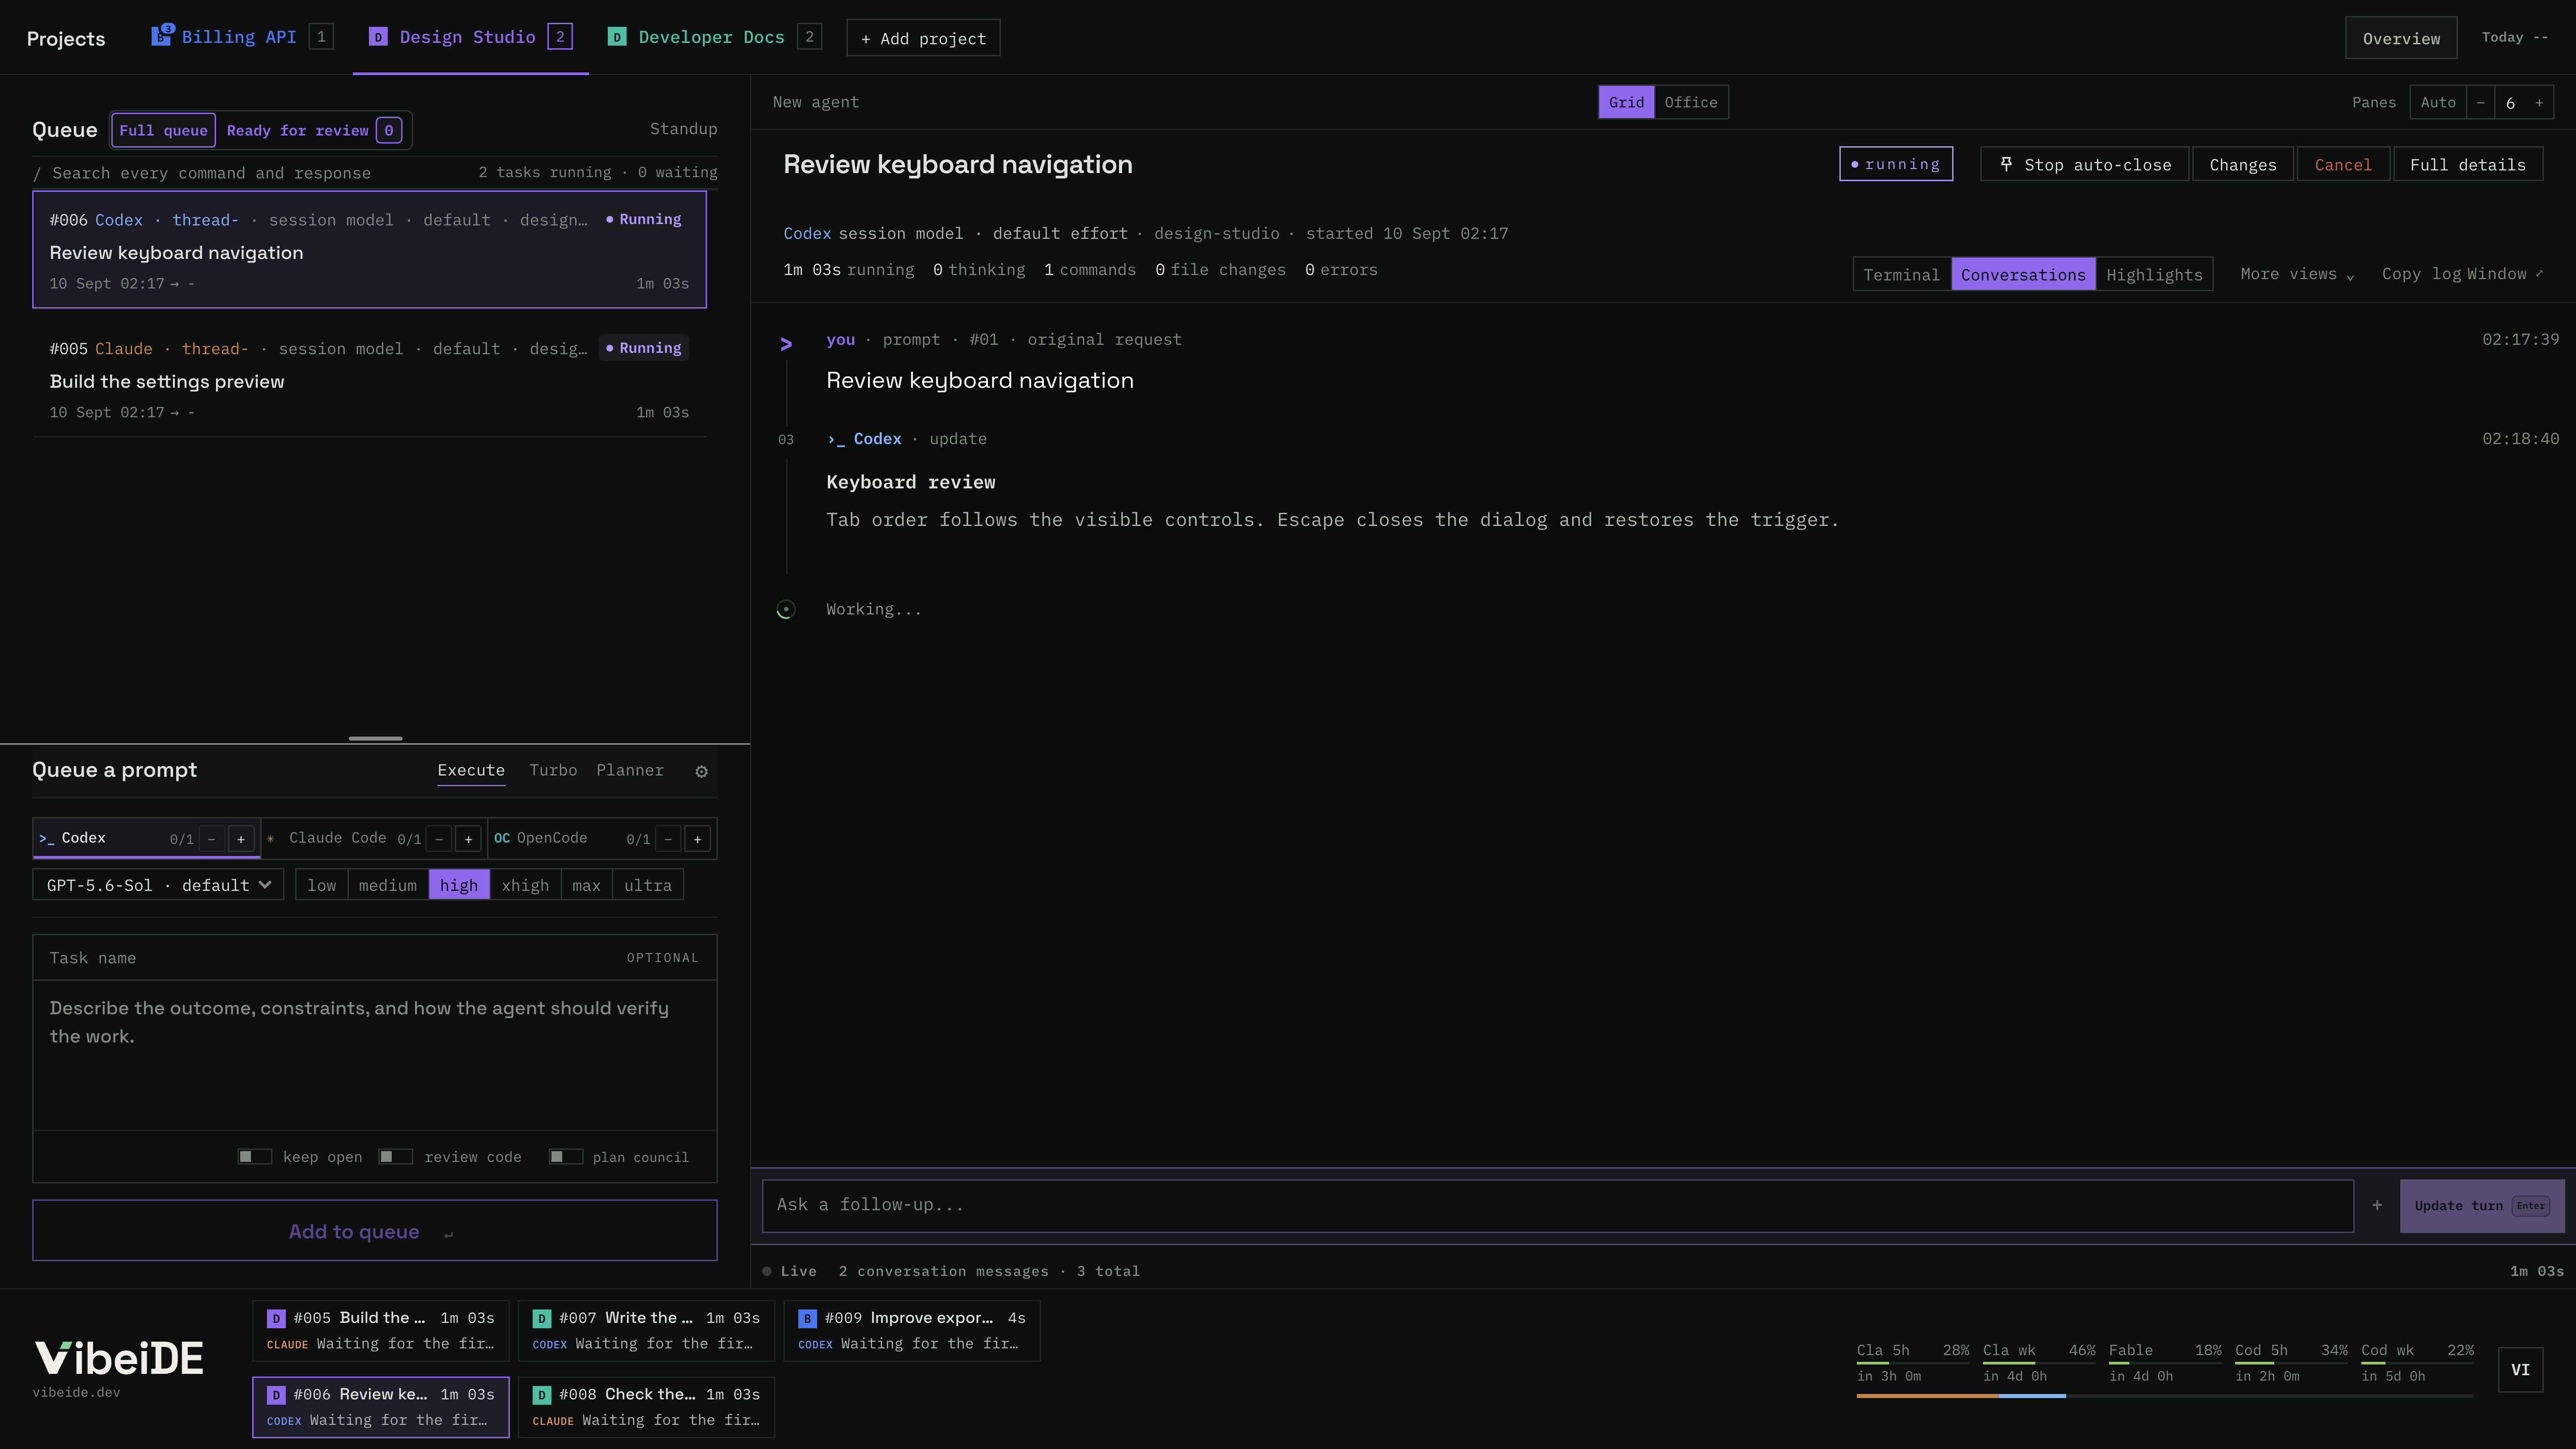Open the Developer Docs project tab

point(714,37)
